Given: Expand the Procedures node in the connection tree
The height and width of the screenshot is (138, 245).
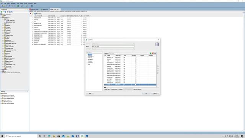Looking at the screenshot, I should [3, 29].
